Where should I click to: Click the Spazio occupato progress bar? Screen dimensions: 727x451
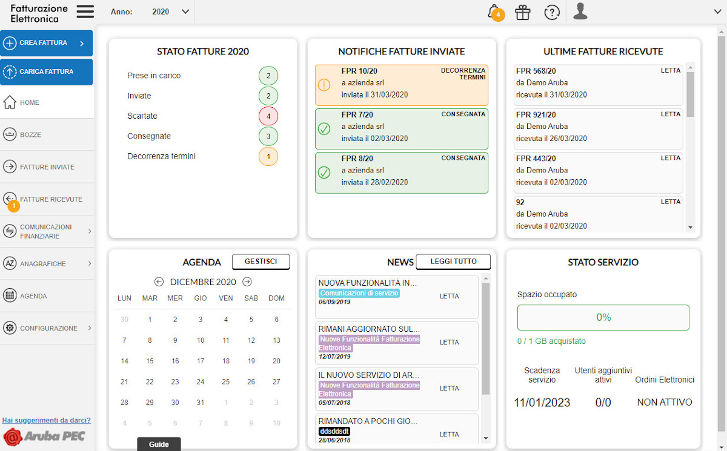pyautogui.click(x=603, y=317)
